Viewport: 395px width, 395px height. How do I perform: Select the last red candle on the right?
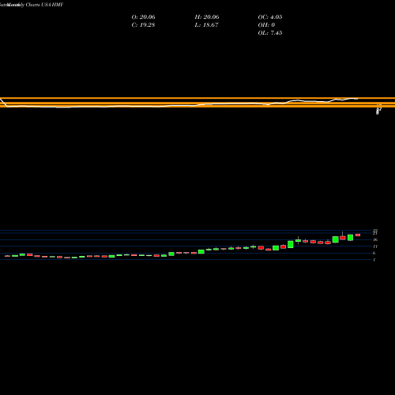click(x=358, y=235)
